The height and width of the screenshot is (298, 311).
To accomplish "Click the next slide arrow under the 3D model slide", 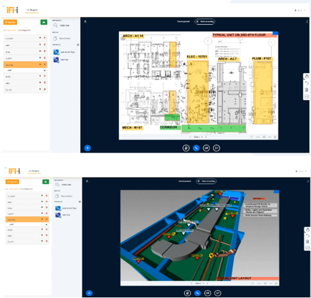I will pyautogui.click(x=208, y=283).
